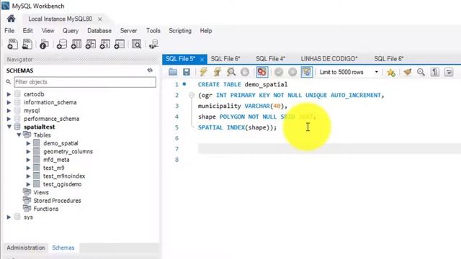Image resolution: width=461 pixels, height=259 pixels.
Task: Execute statement under cursor icon
Action: point(218,72)
